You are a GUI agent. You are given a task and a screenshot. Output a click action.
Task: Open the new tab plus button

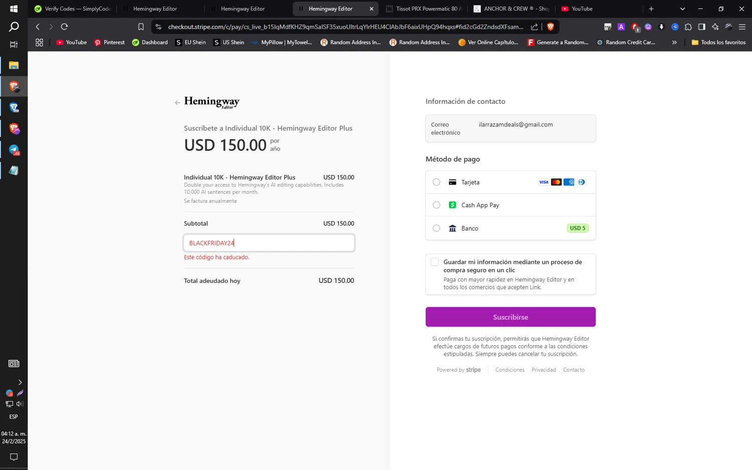(651, 9)
